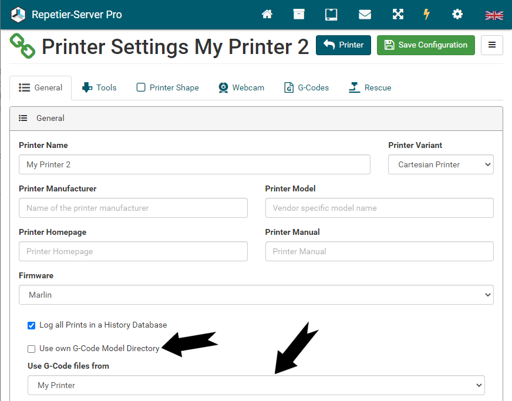Enable Use own G-Code Model Directory
This screenshot has height=401, width=512.
31,349
